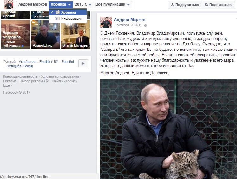Click the AdChoices icon near Выбор рекламы

coord(48,81)
